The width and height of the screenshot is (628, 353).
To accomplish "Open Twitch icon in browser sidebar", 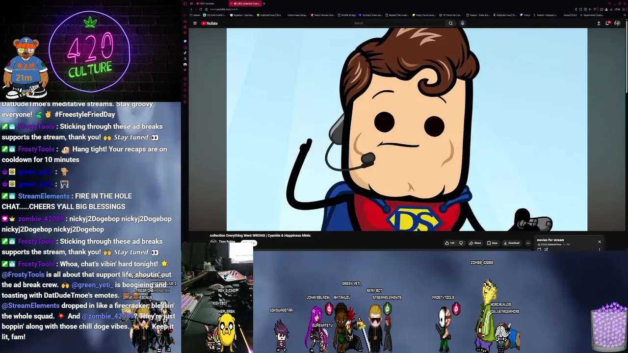I will click(185, 41).
